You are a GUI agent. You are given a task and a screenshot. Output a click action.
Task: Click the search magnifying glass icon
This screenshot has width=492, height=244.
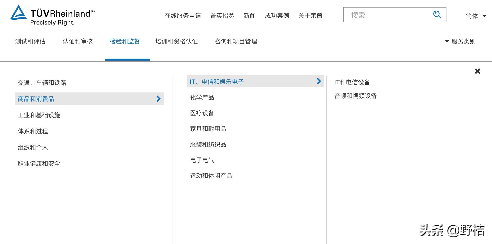[437, 15]
